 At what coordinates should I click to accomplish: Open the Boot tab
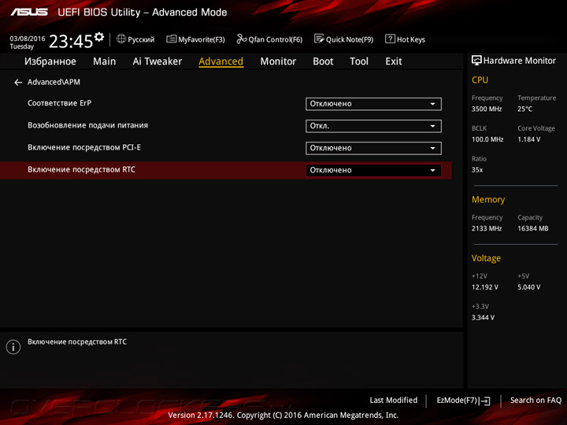point(323,61)
